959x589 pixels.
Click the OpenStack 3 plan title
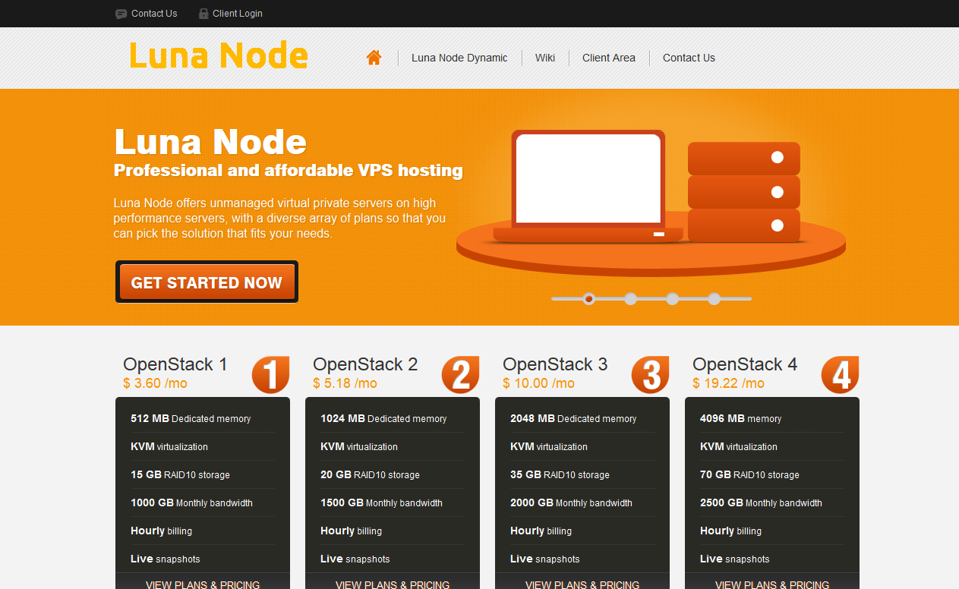(x=555, y=364)
